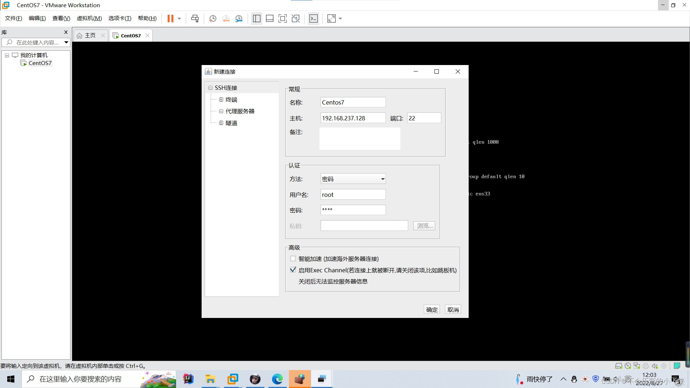
Task: Maximize the 新建连接 dialog
Action: pos(437,71)
